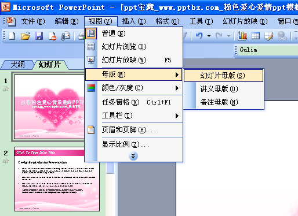
Task: Click the New blank presentation icon
Action: click(12, 36)
